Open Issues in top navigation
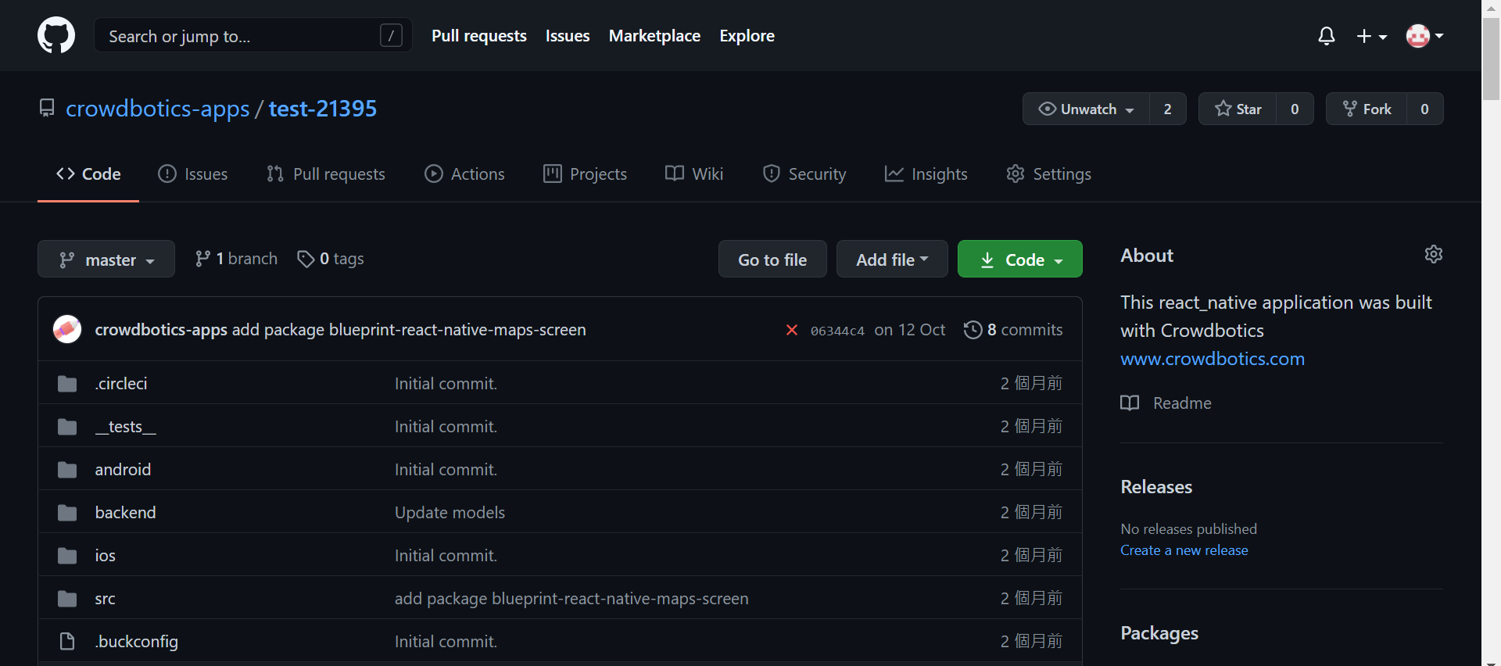1501x666 pixels. 568,36
